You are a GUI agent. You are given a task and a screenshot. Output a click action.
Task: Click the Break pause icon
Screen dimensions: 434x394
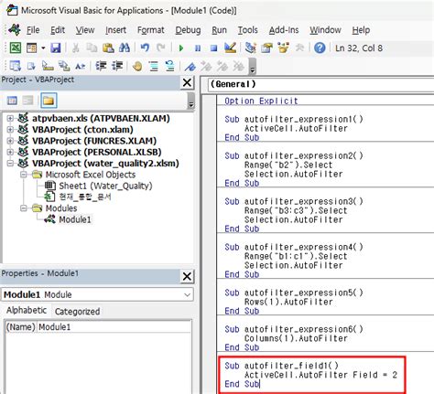click(x=198, y=48)
